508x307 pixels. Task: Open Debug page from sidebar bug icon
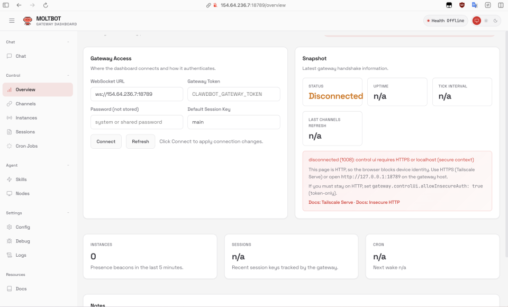pos(22,241)
